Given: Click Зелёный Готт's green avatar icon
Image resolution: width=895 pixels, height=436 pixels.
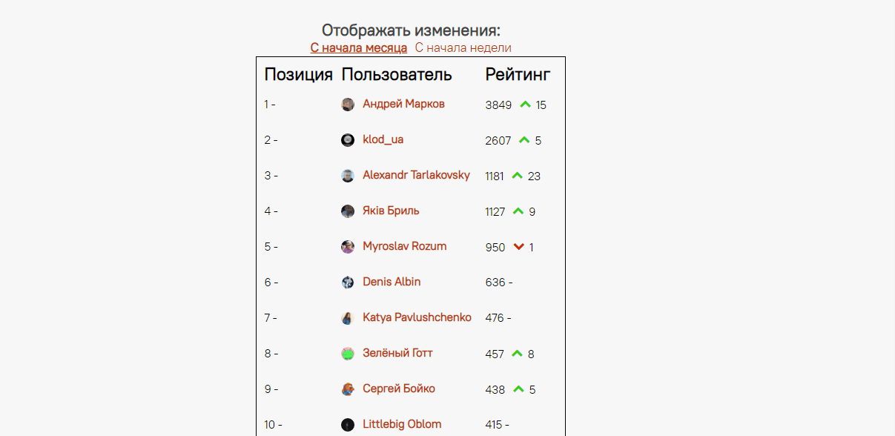Looking at the screenshot, I should 348,354.
